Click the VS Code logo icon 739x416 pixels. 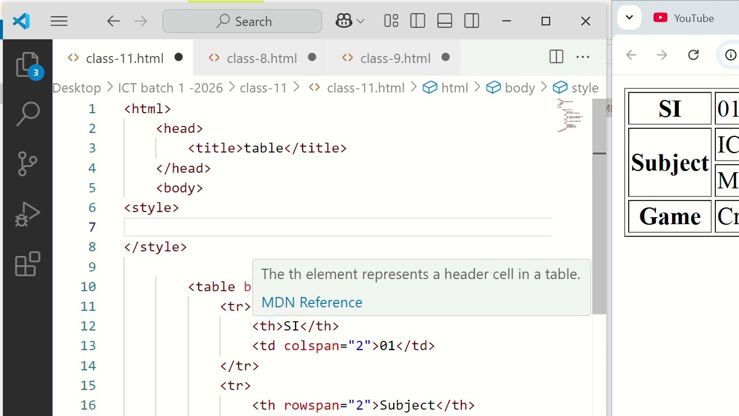pyautogui.click(x=21, y=21)
